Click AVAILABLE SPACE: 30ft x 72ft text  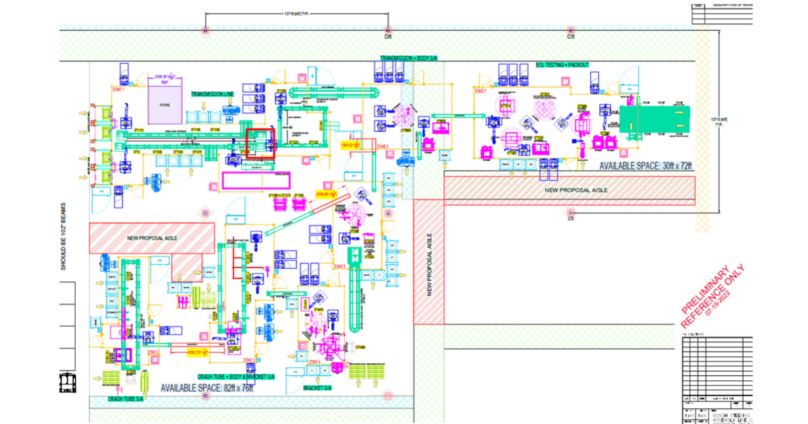point(645,166)
